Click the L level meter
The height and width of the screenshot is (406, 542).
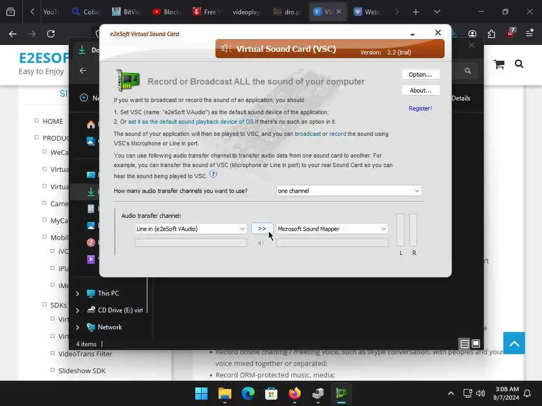pyautogui.click(x=400, y=229)
